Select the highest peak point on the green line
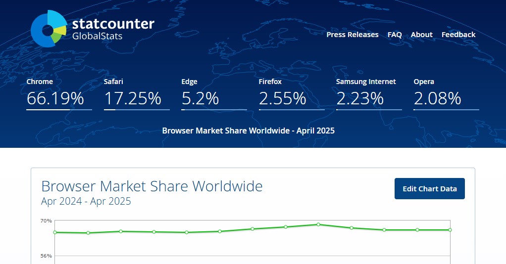This screenshot has width=506, height=264. [x=318, y=224]
